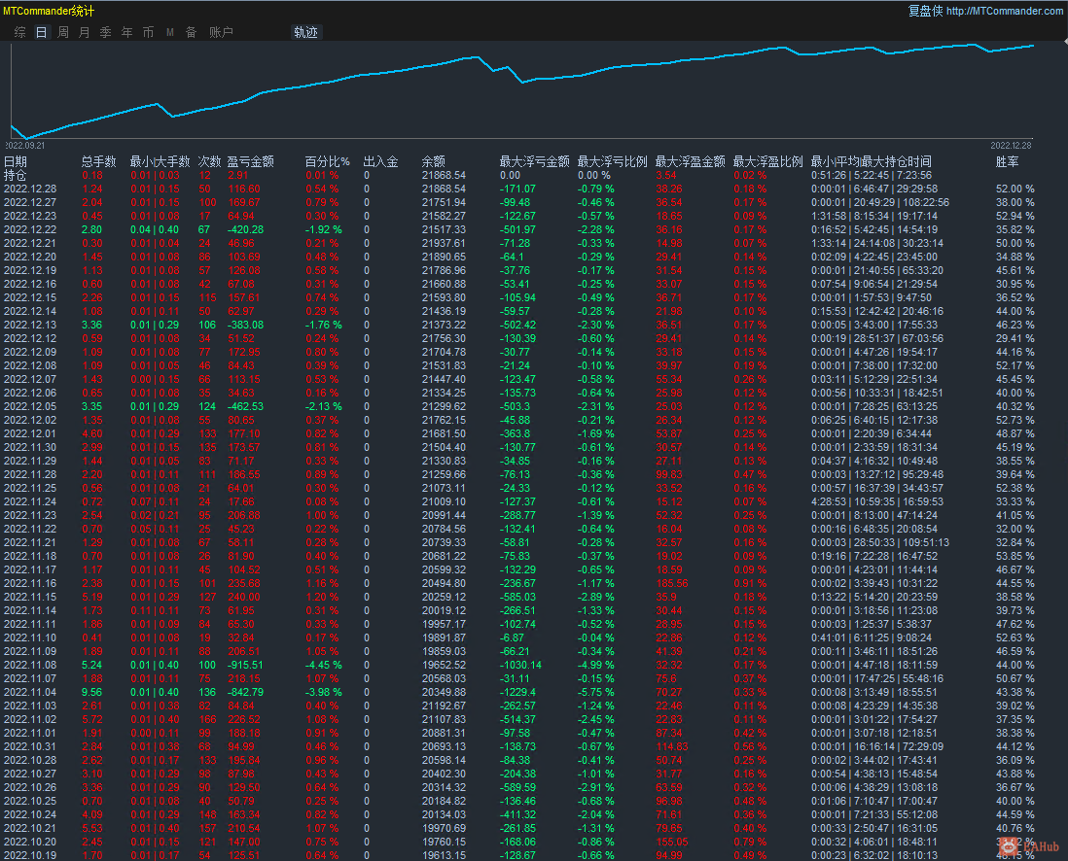
Task: Open the 季 quarterly tab
Action: [106, 32]
